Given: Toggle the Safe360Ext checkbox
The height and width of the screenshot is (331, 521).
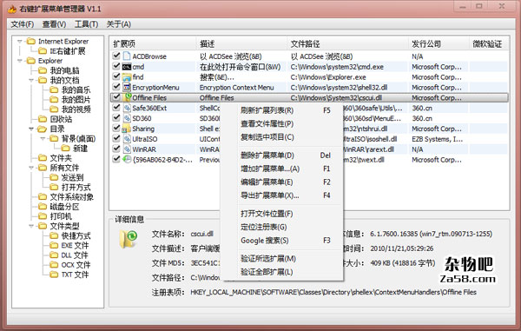Looking at the screenshot, I should click(116, 107).
